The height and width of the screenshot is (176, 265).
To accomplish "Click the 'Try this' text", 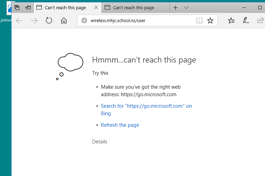I will (x=100, y=73).
